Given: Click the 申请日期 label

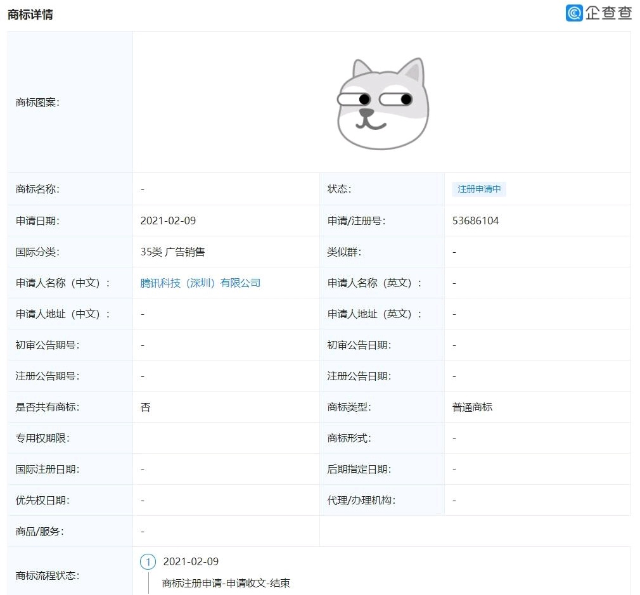Looking at the screenshot, I should (37, 221).
